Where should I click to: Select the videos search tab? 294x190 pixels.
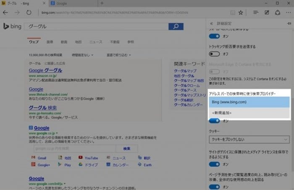point(64,42)
